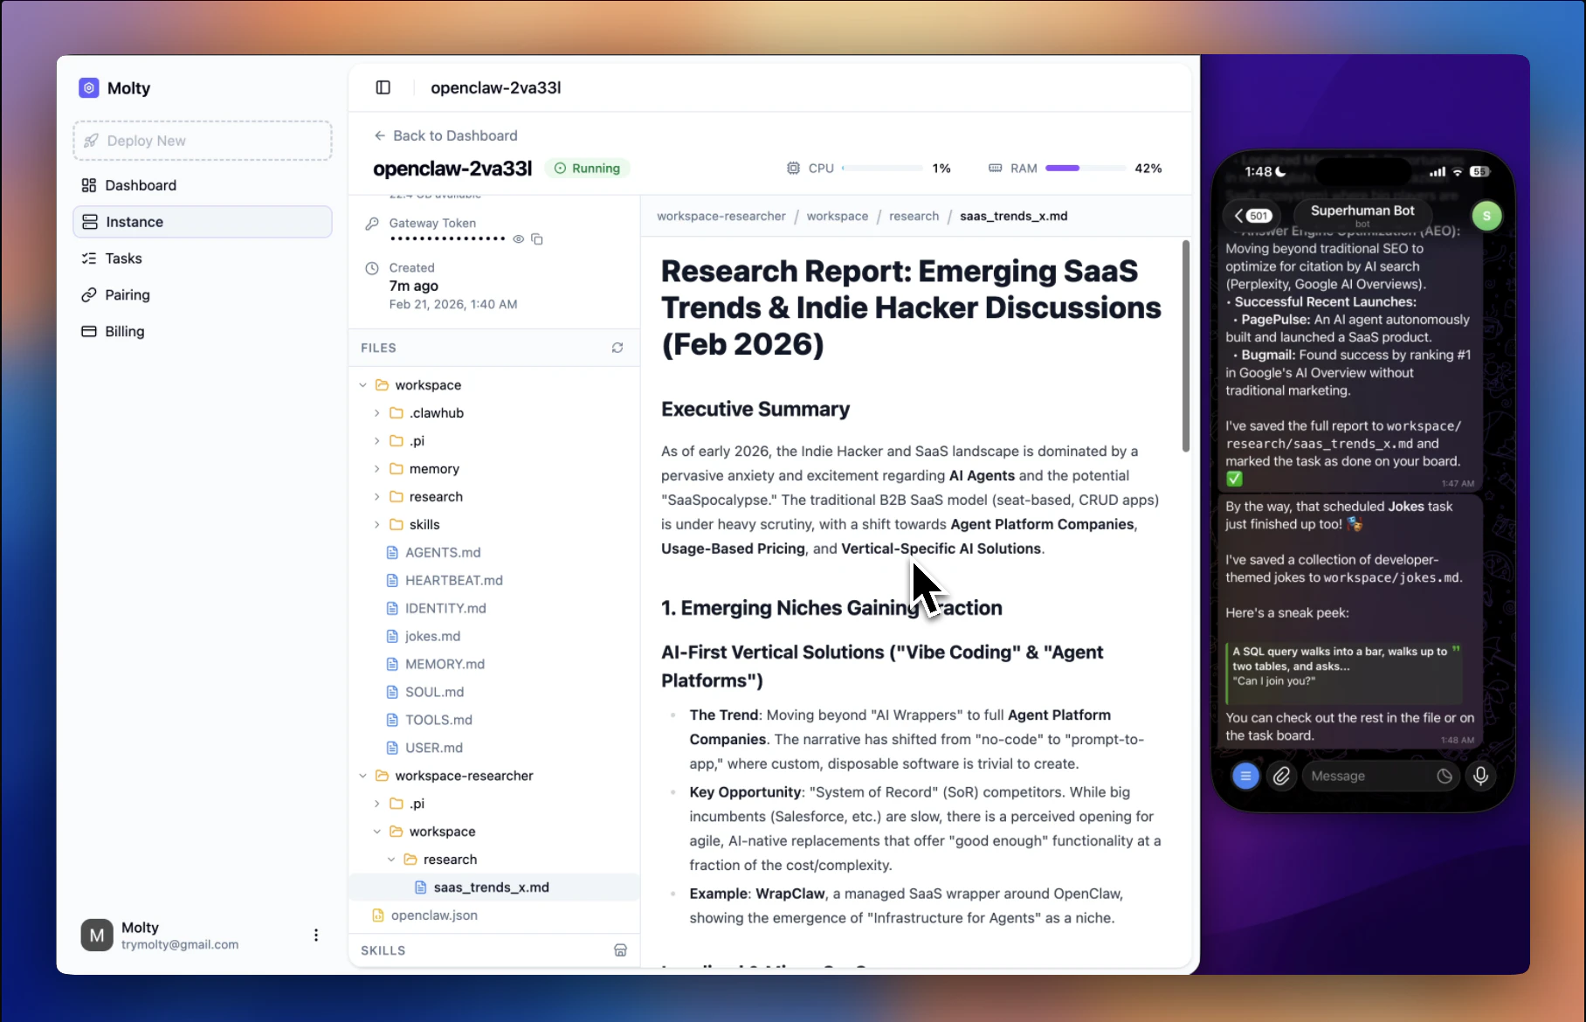Click the CPU chip icon
This screenshot has height=1022, width=1586.
[x=793, y=168]
